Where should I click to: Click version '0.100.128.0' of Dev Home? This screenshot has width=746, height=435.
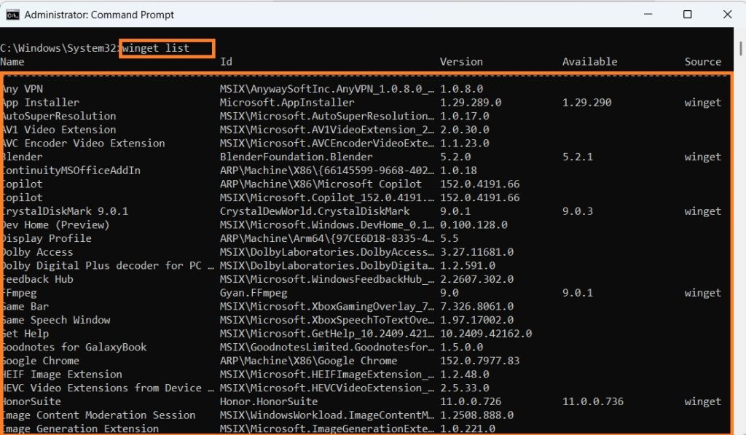(x=474, y=224)
